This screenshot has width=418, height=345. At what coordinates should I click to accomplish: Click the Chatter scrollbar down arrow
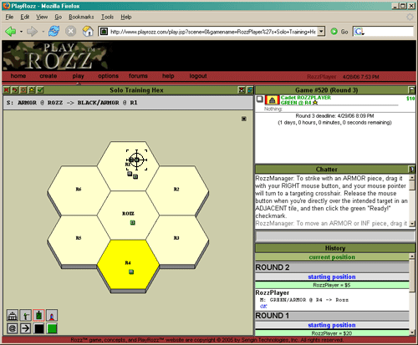[x=412, y=224]
